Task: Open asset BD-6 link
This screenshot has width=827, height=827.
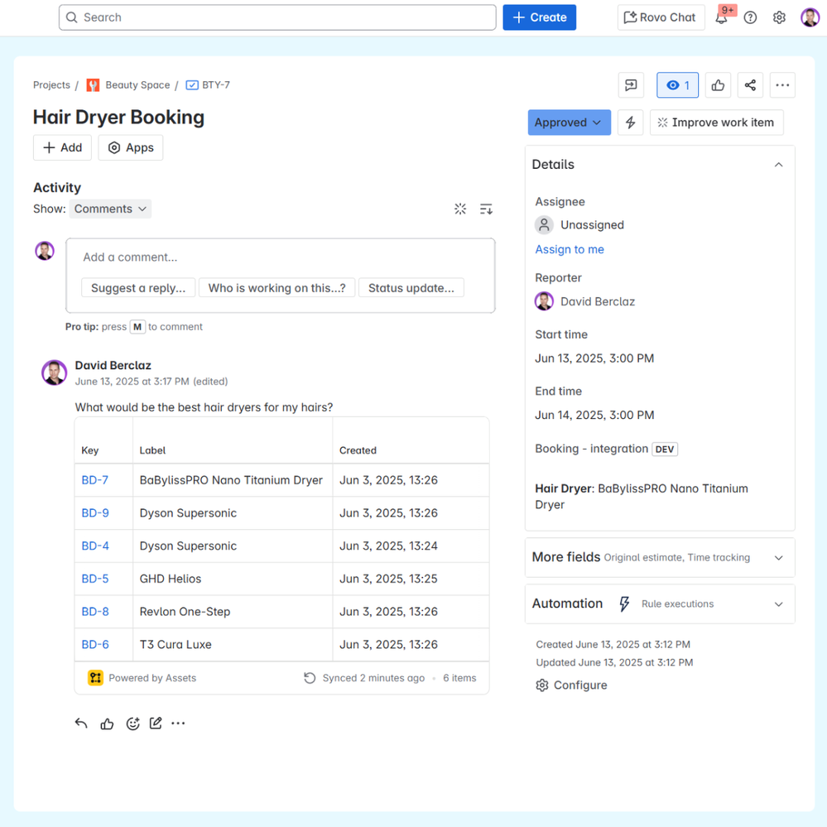Action: coord(95,645)
